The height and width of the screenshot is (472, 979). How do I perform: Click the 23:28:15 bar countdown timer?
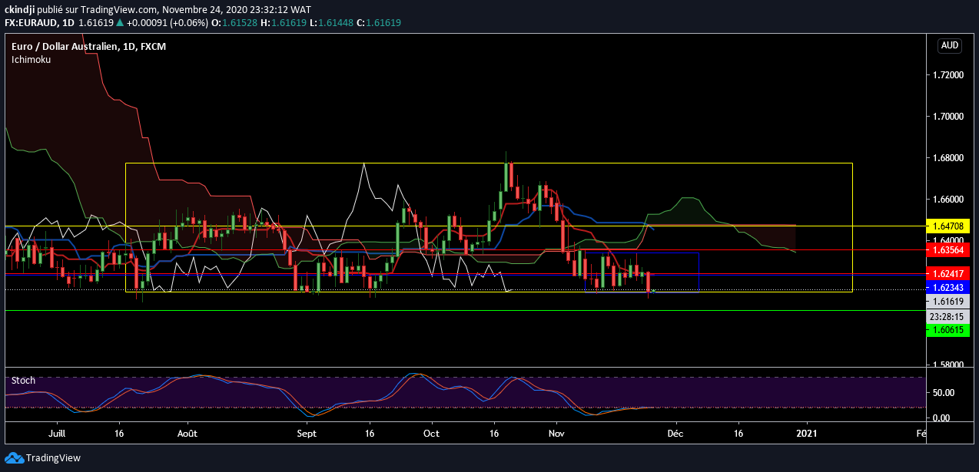[949, 315]
